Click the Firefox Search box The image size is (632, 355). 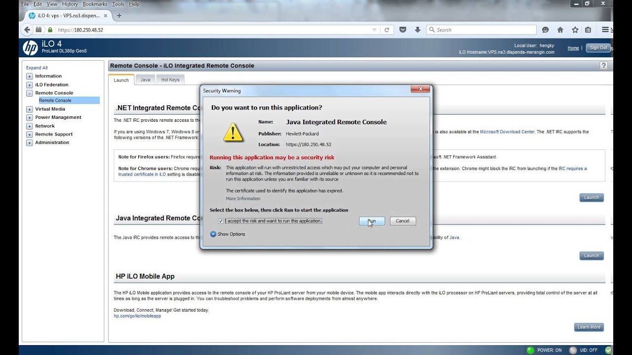click(x=481, y=30)
